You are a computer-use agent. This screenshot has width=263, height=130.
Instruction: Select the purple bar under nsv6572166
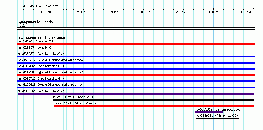(x=136, y=94)
